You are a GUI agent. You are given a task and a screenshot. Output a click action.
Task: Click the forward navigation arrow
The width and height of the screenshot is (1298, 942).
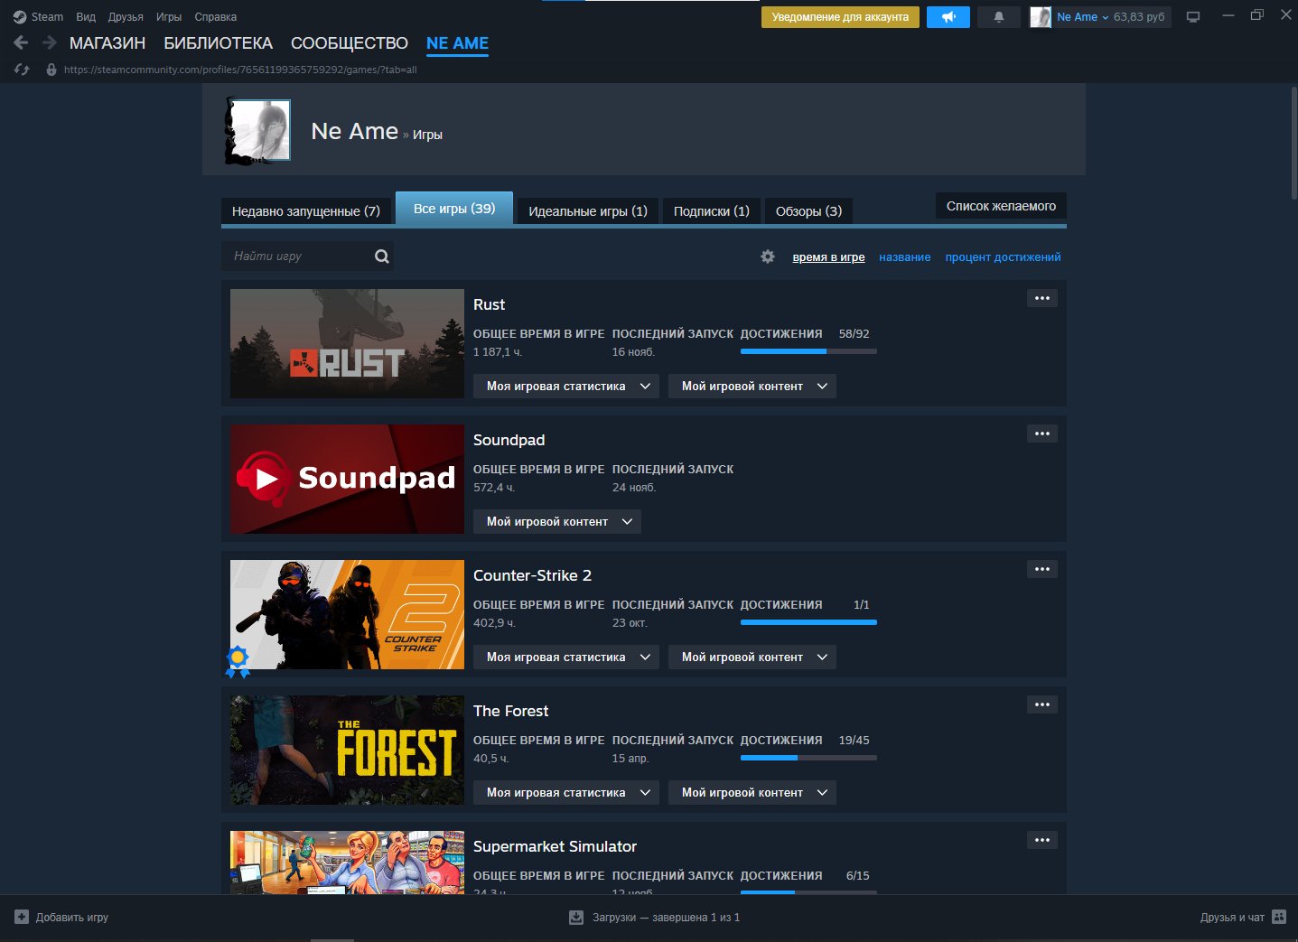click(x=50, y=42)
